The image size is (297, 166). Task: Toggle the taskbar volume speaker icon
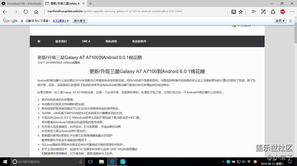pos(244,161)
